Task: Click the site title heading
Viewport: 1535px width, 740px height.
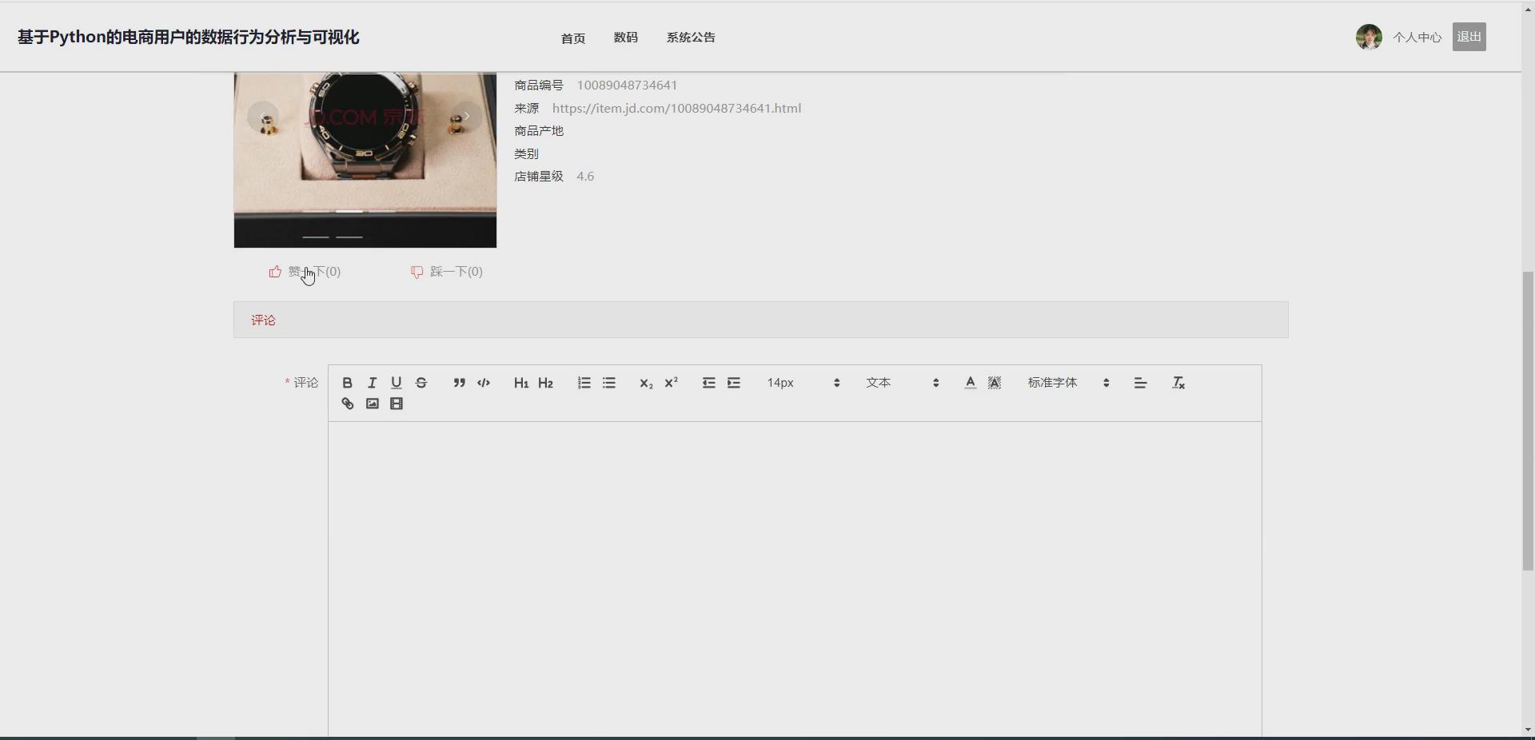Action: pyautogui.click(x=189, y=37)
